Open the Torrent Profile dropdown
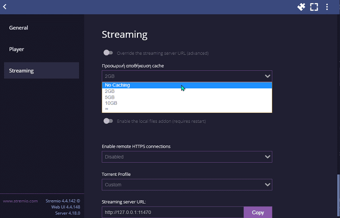Image resolution: width=340 pixels, height=218 pixels. 187,184
